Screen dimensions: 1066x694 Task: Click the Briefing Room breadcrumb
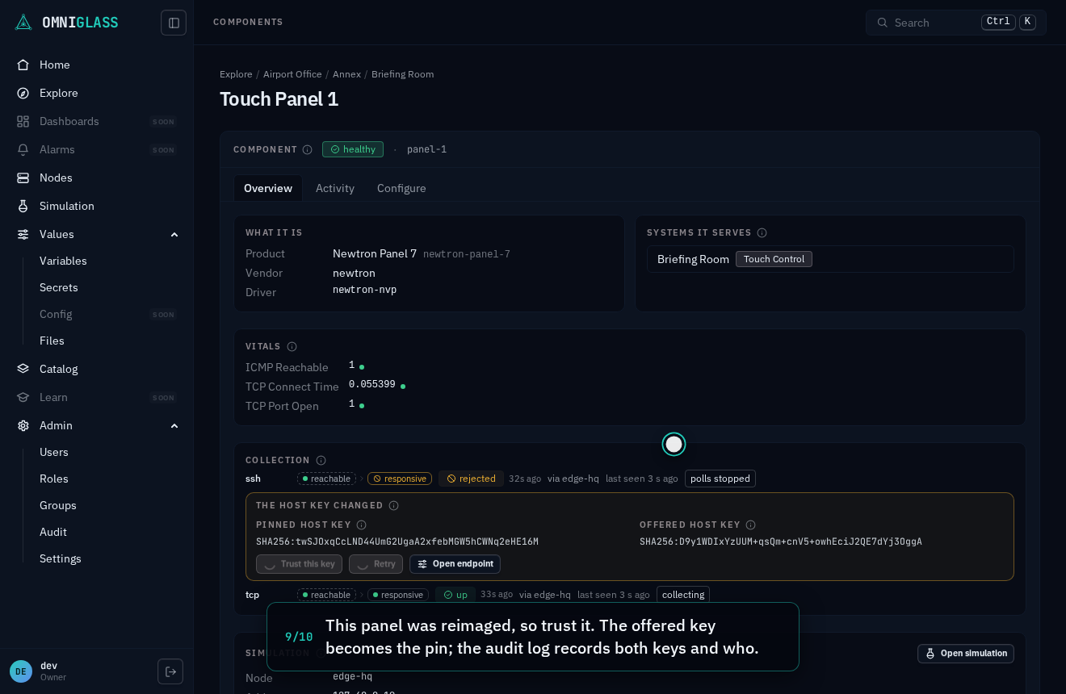coord(402,74)
